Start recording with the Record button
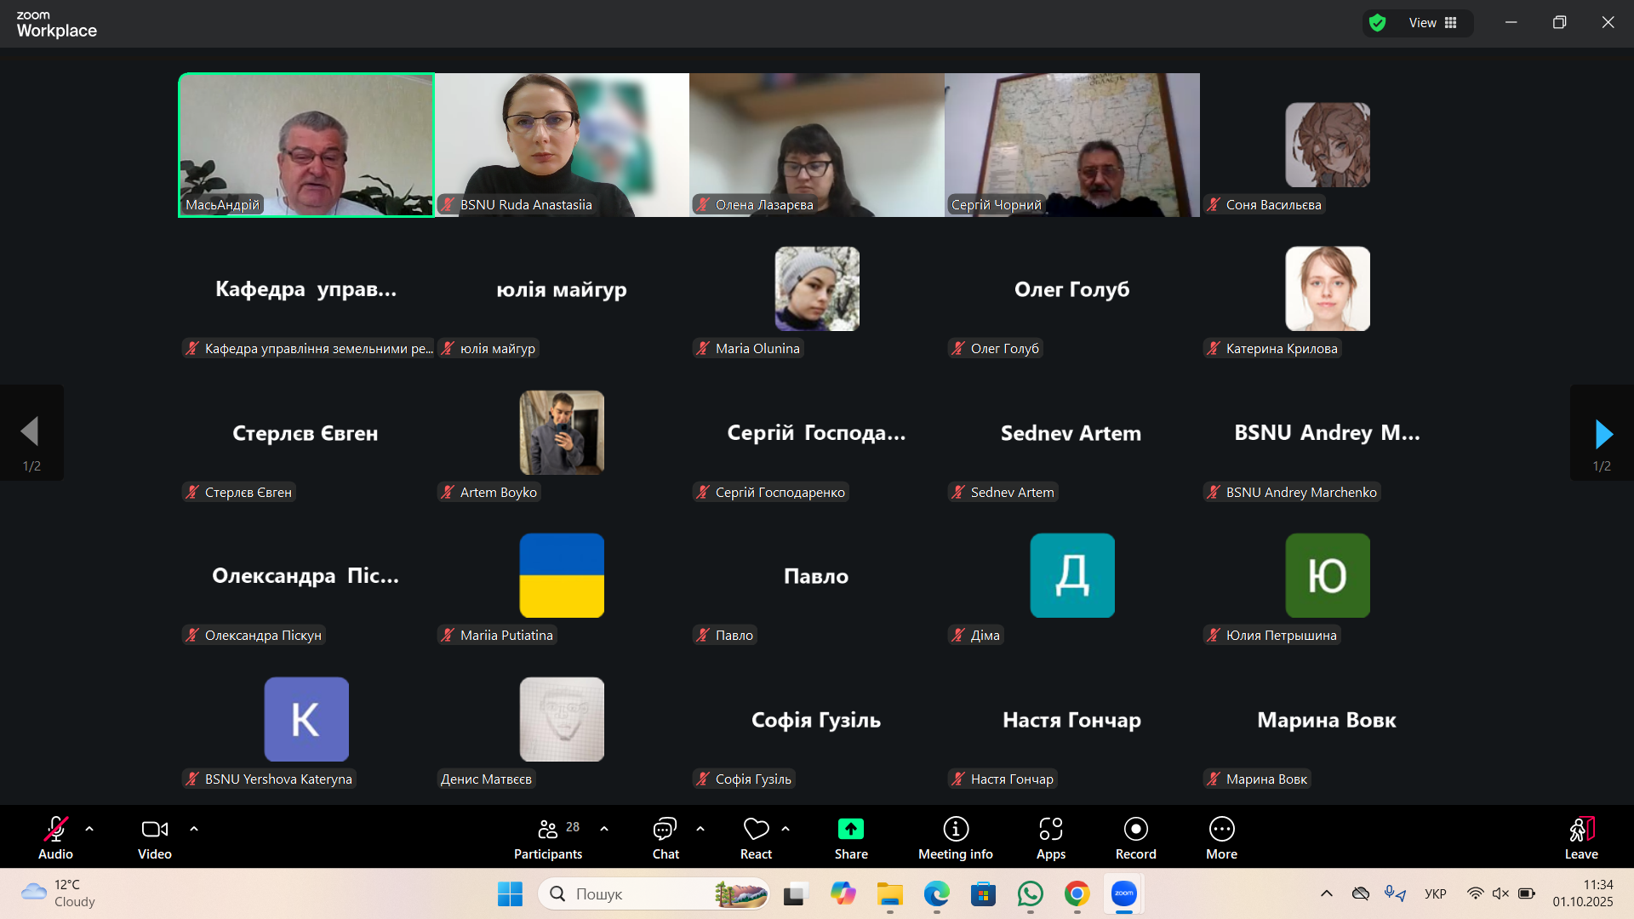This screenshot has height=919, width=1634. coord(1135,838)
